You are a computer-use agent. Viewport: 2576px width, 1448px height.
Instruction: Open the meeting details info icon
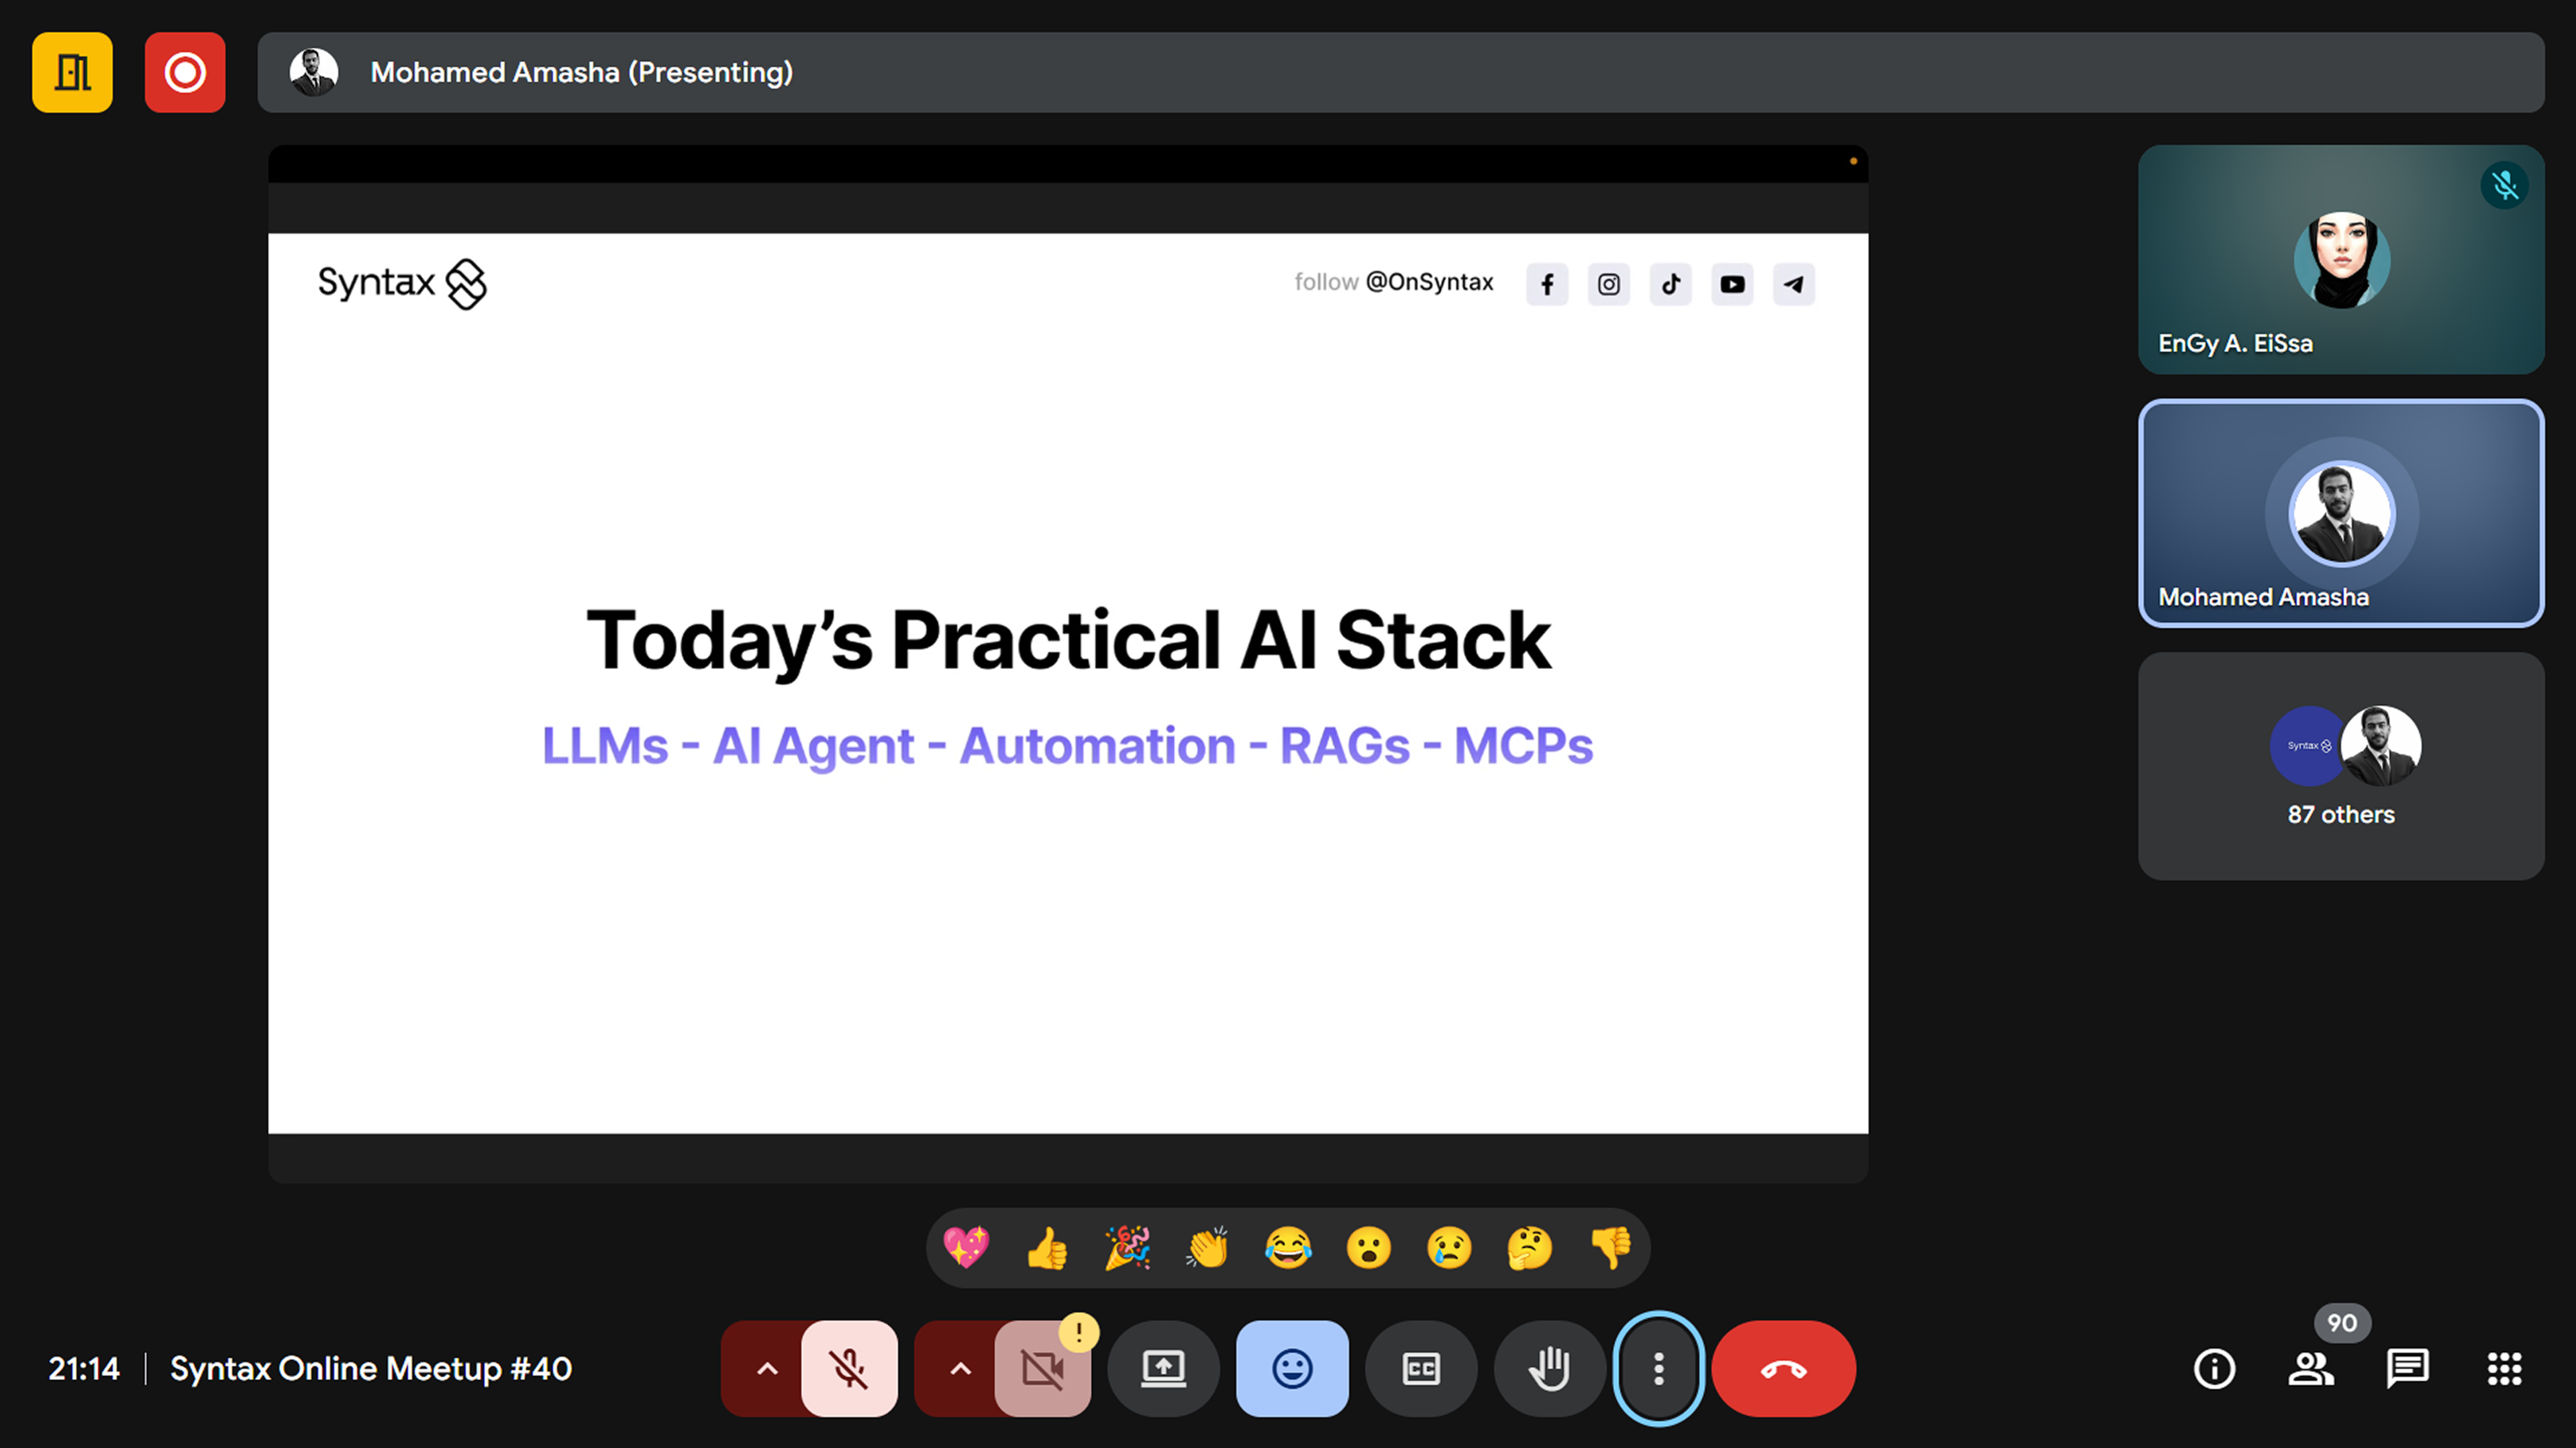2214,1368
